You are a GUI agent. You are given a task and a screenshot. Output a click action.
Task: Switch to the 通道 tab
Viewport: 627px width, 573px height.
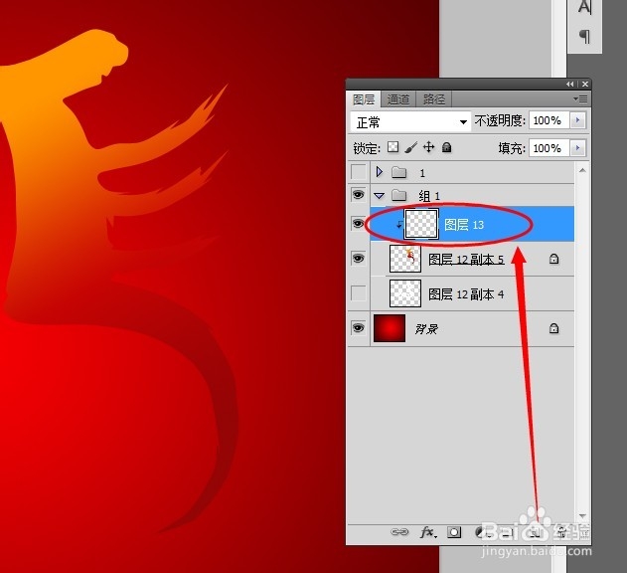[398, 98]
